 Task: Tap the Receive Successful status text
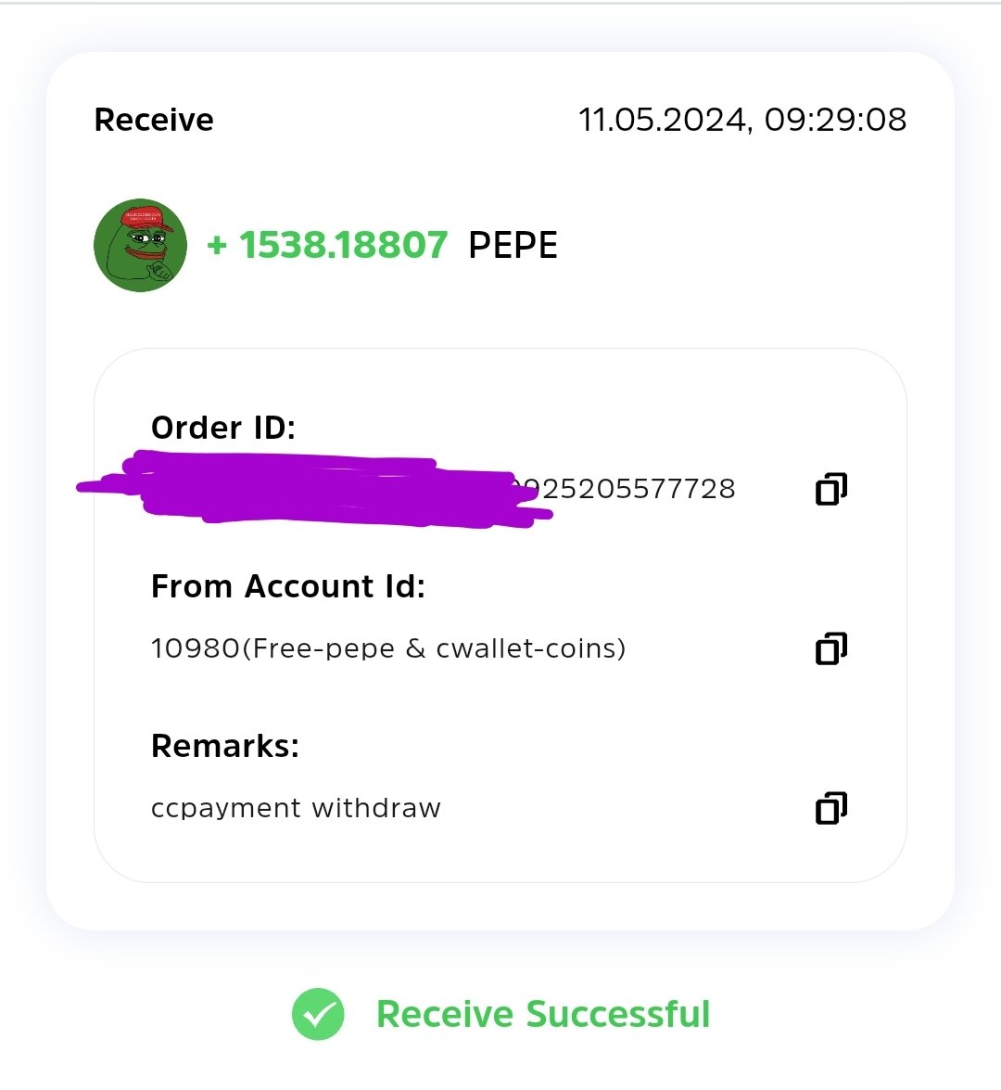543,1014
